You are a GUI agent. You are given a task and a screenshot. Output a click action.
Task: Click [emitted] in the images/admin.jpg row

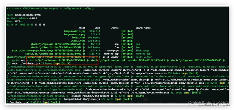[x=127, y=31]
